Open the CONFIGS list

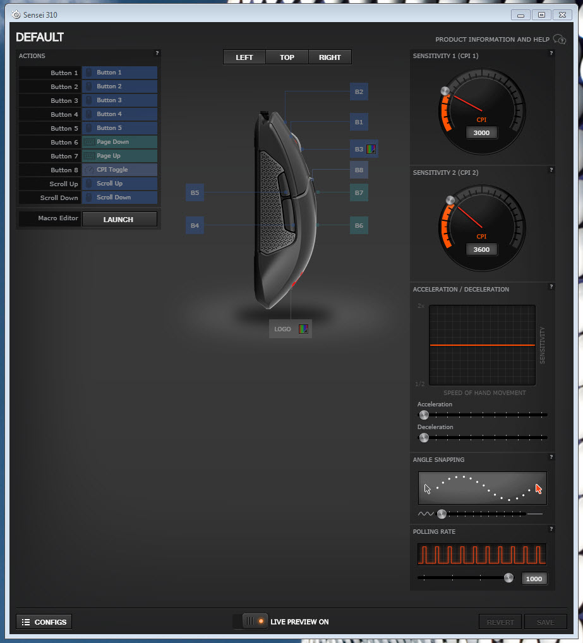tap(44, 622)
